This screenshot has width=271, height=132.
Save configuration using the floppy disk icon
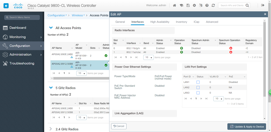(x=188, y=5)
